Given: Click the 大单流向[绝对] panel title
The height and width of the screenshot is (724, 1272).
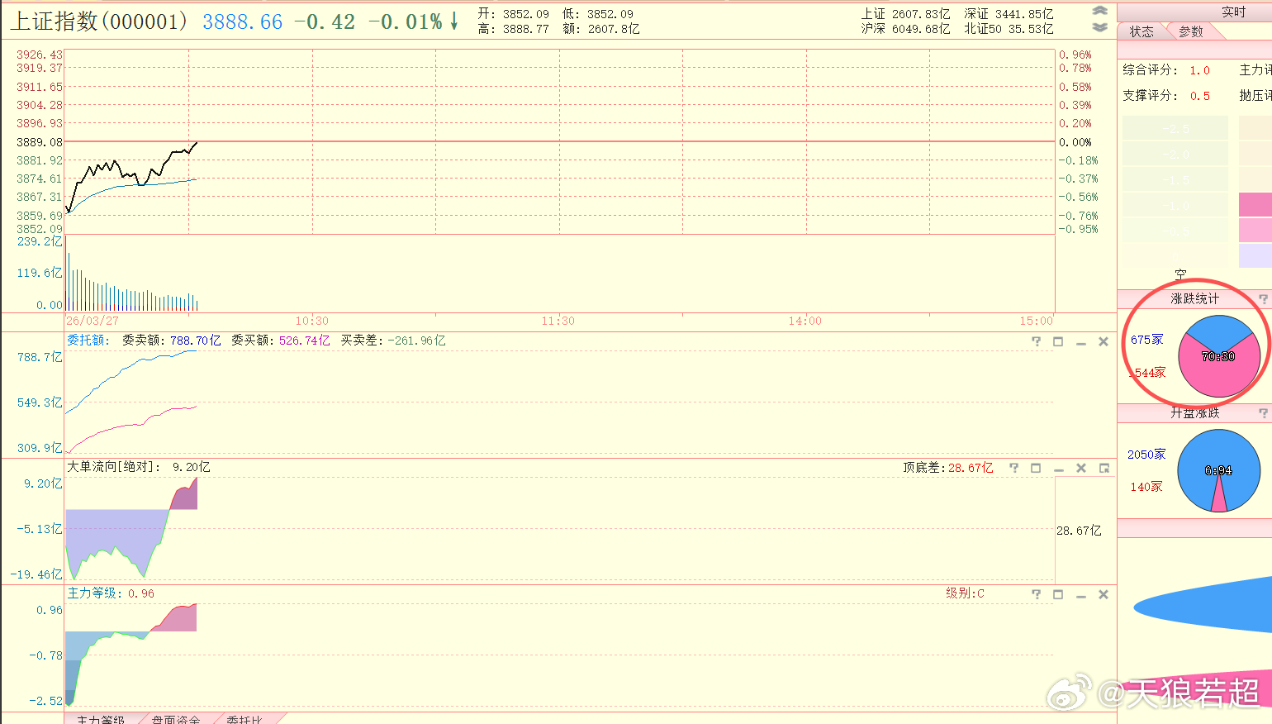Looking at the screenshot, I should coord(113,467).
